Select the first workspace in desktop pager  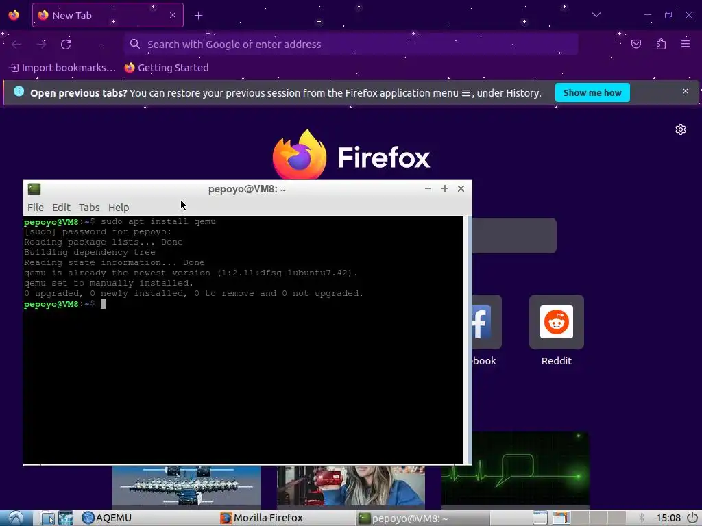(x=561, y=518)
